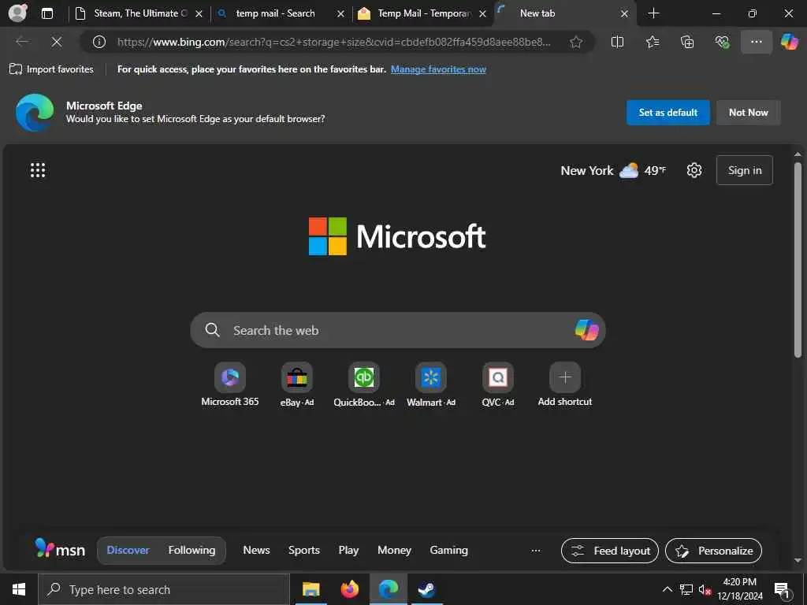
Task: Click the muted volume tray icon
Action: [x=705, y=589]
